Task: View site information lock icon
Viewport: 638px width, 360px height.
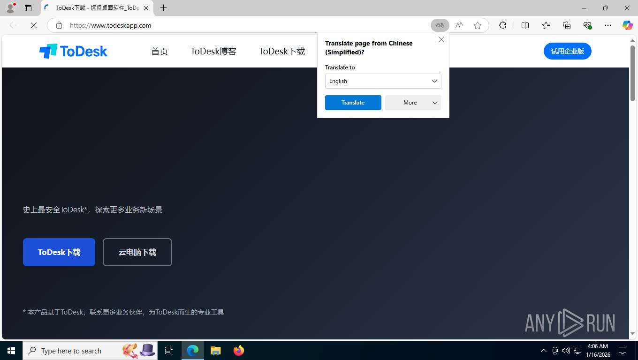Action: (59, 25)
